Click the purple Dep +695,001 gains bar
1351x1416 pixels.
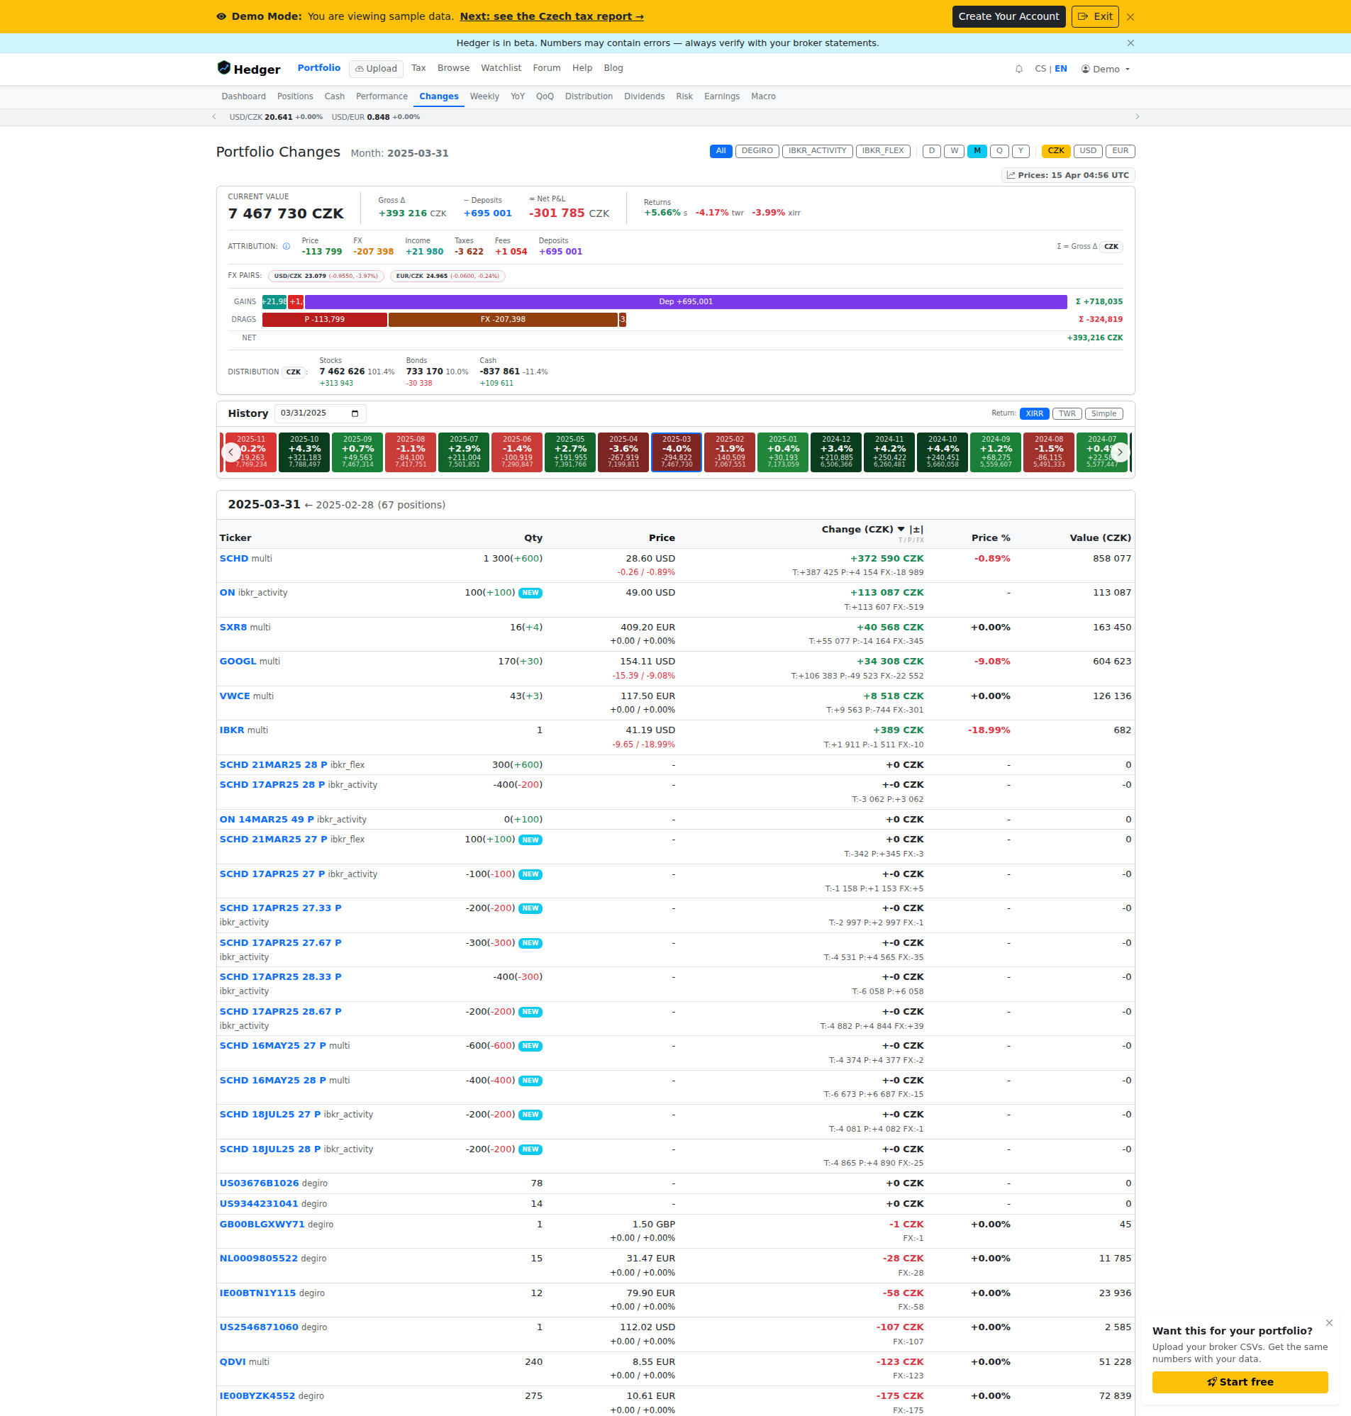686,301
